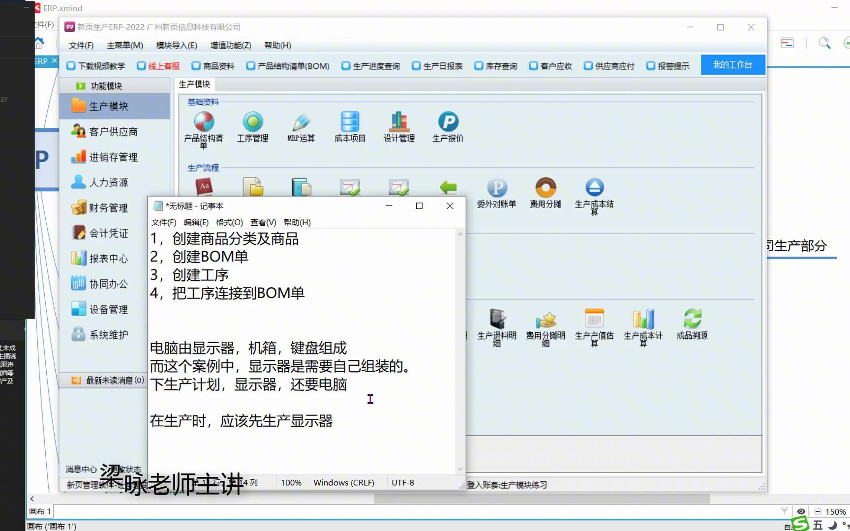This screenshot has width=850, height=531.
Task: Click the green back-arrow icon in 生产流程
Action: 448,187
